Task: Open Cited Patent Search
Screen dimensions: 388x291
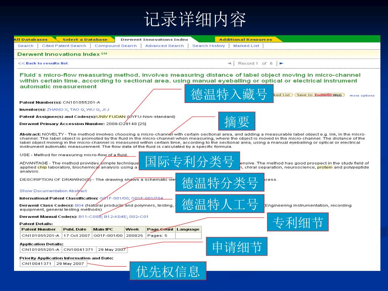Action: [64, 46]
